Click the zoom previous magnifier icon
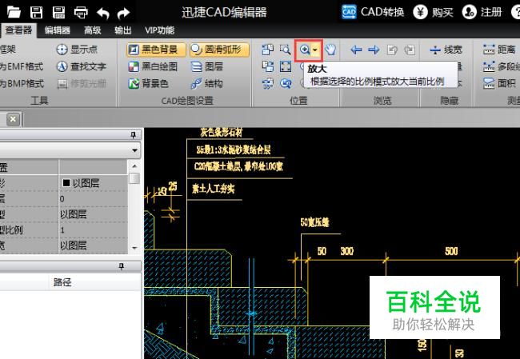520x359 pixels. coord(286,83)
